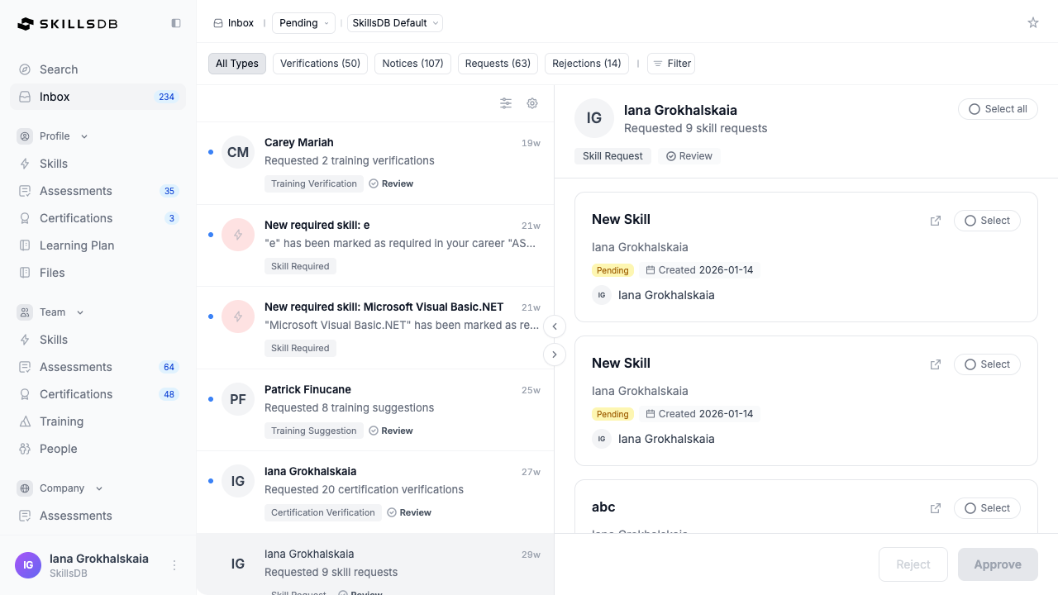Star this inbox view as favorite
This screenshot has height=595, width=1058.
(x=1033, y=23)
